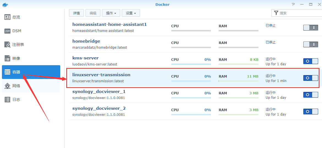Select the homebridge container name
322x148 pixels.
pyautogui.click(x=86, y=41)
